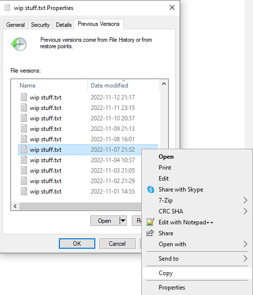The width and height of the screenshot is (253, 295).
Task: Click the Share arrow icon in context menu
Action: [150, 233]
